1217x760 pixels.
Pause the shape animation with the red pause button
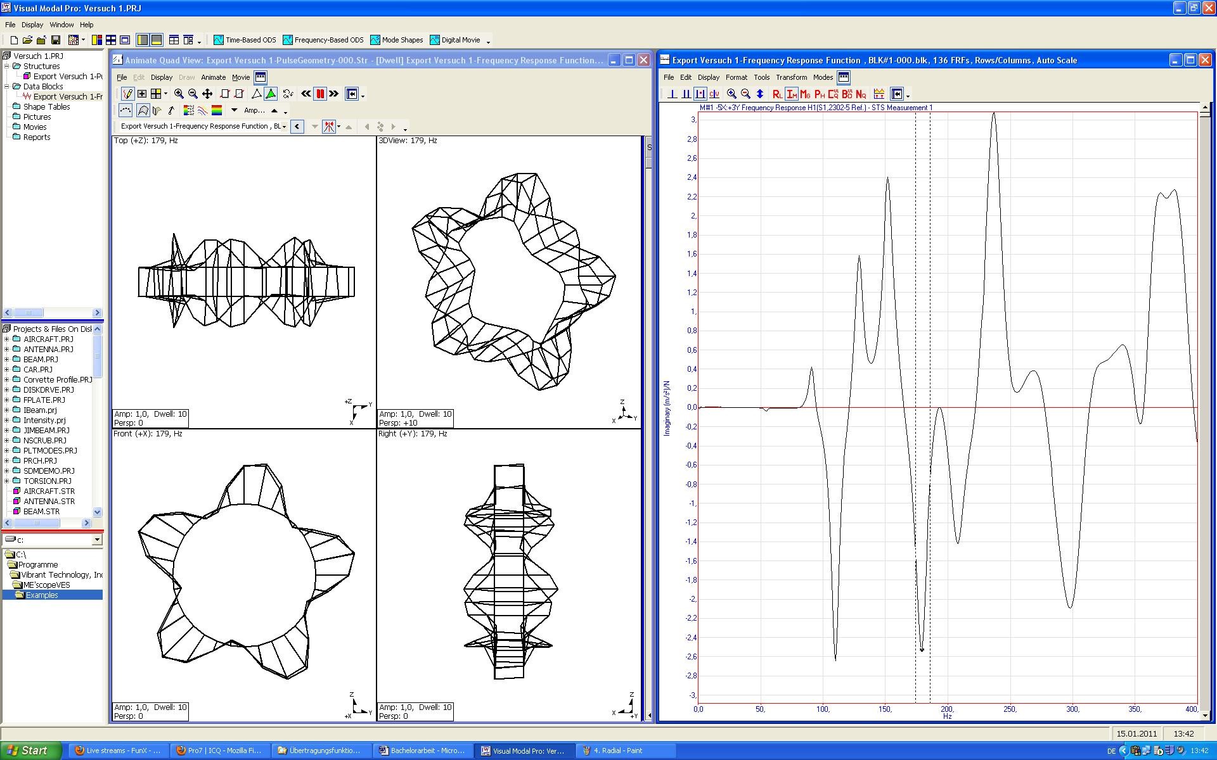click(320, 94)
